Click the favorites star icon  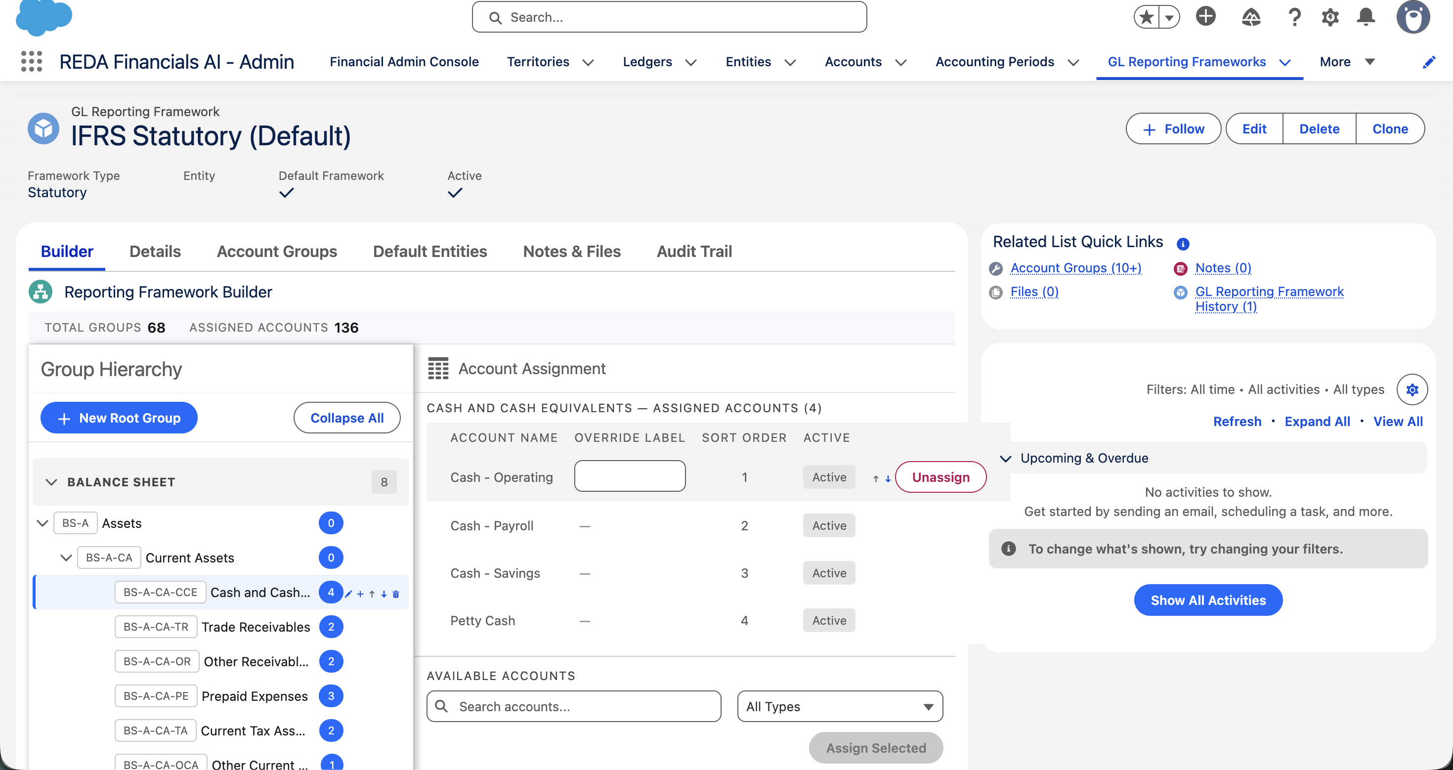(x=1146, y=17)
